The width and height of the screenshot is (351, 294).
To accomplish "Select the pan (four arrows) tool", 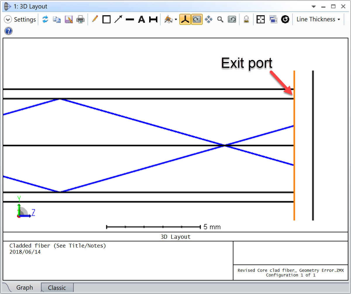I will [x=209, y=20].
